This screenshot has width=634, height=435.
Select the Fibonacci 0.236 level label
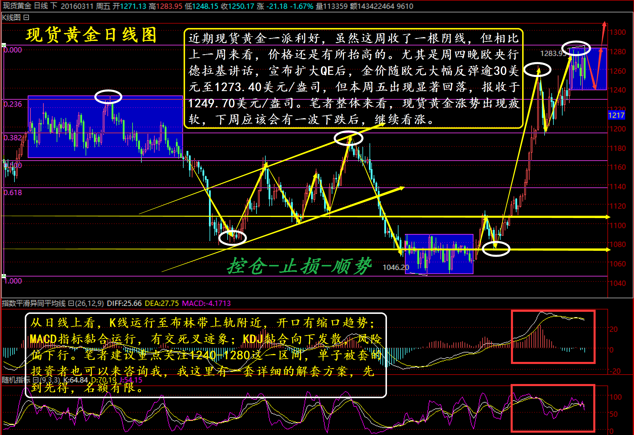(x=13, y=104)
